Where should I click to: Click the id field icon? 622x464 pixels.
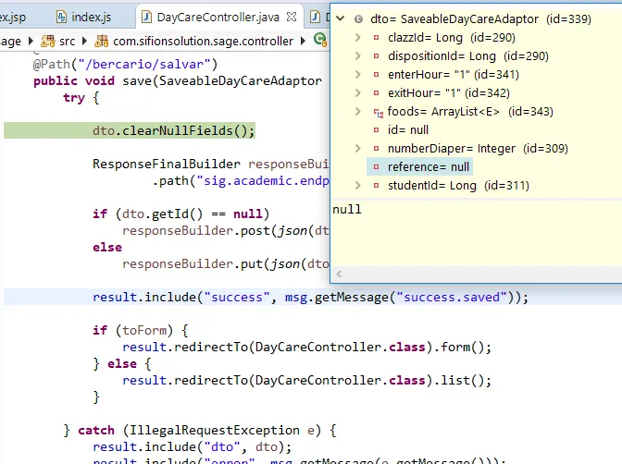[376, 130]
